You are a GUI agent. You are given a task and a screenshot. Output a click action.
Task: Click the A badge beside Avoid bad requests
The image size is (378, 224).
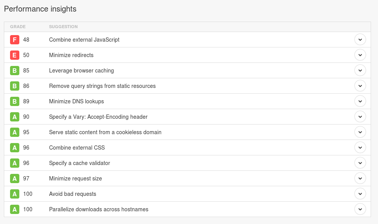pos(15,194)
